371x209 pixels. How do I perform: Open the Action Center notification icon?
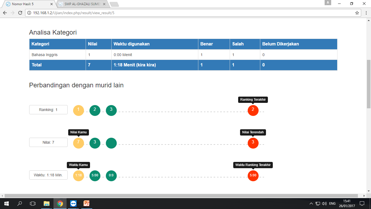coord(362,203)
